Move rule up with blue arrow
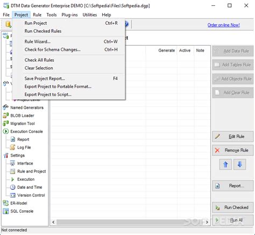 click(x=225, y=165)
